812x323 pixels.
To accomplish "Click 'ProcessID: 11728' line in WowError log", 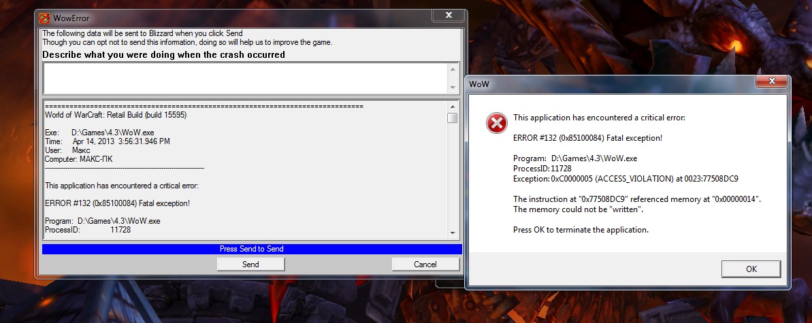I will pos(88,230).
